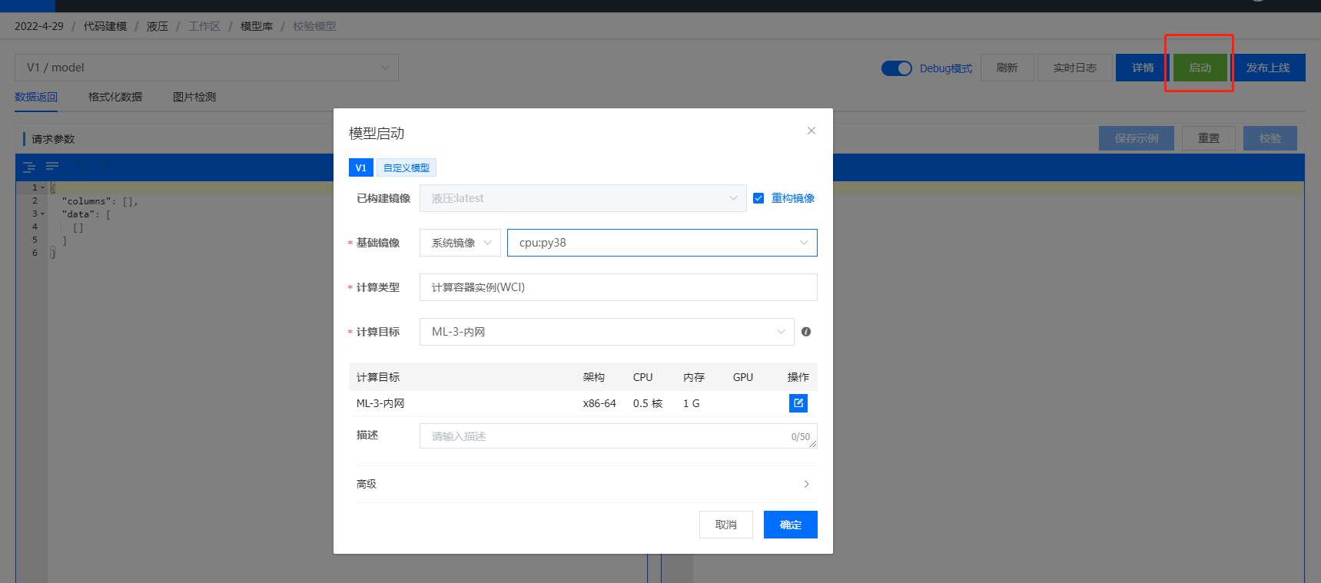Open the cpu:py38 base image dropdown

coord(662,243)
